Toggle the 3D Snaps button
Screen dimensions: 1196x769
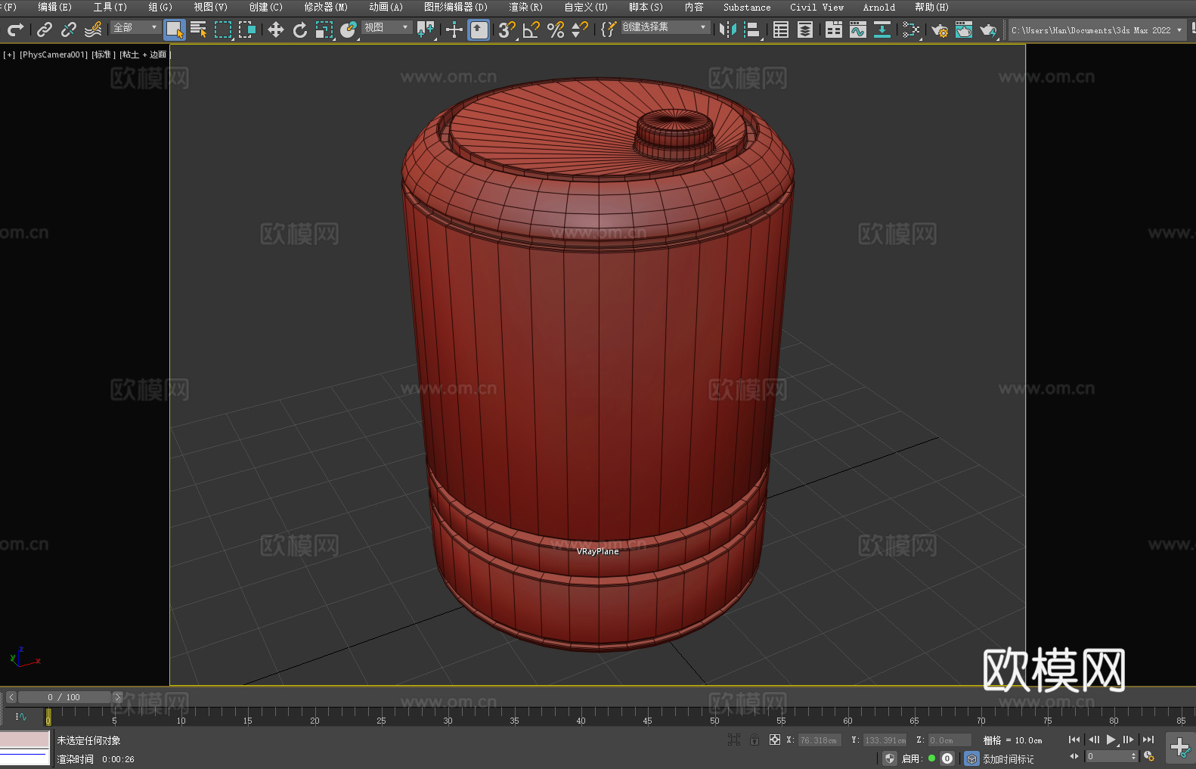506,29
